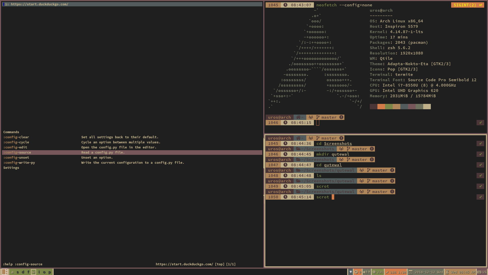The width and height of the screenshot is (488, 275).
Task: Click checkmark on the 'cd Screenshots' line
Action: click(480, 143)
